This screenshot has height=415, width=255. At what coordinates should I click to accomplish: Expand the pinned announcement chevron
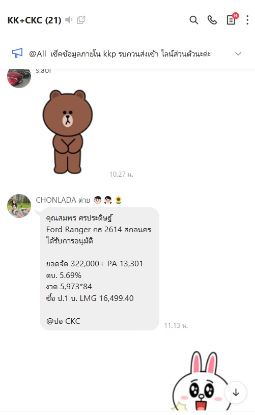238,54
